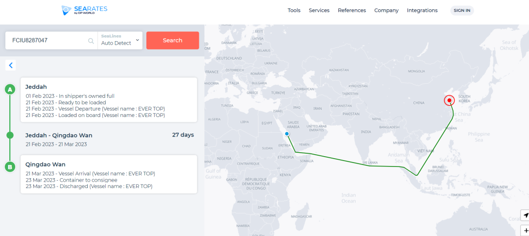The image size is (529, 236).
Task: Click the SIGN IN button
Action: coord(462,10)
